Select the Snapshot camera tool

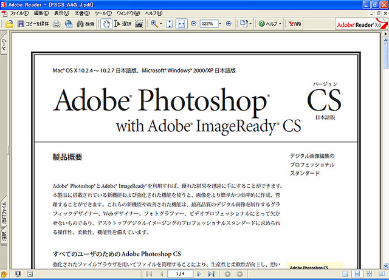139,24
